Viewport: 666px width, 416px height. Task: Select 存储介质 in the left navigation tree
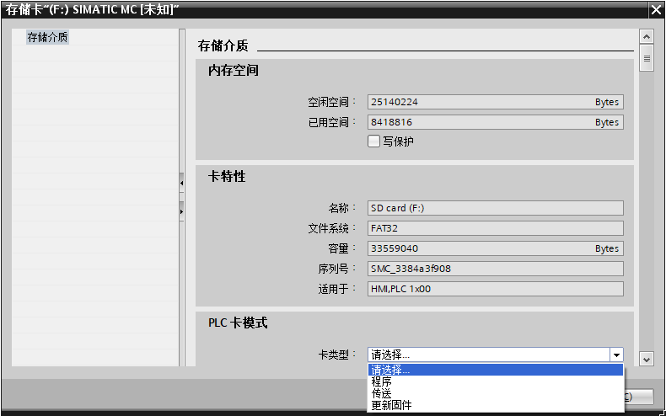point(47,37)
